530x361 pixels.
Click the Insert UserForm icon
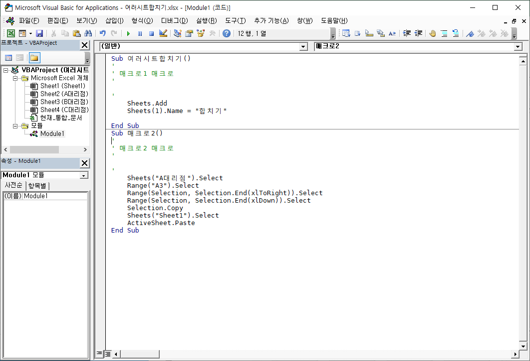22,33
